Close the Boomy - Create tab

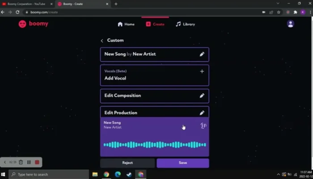[x=107, y=4]
